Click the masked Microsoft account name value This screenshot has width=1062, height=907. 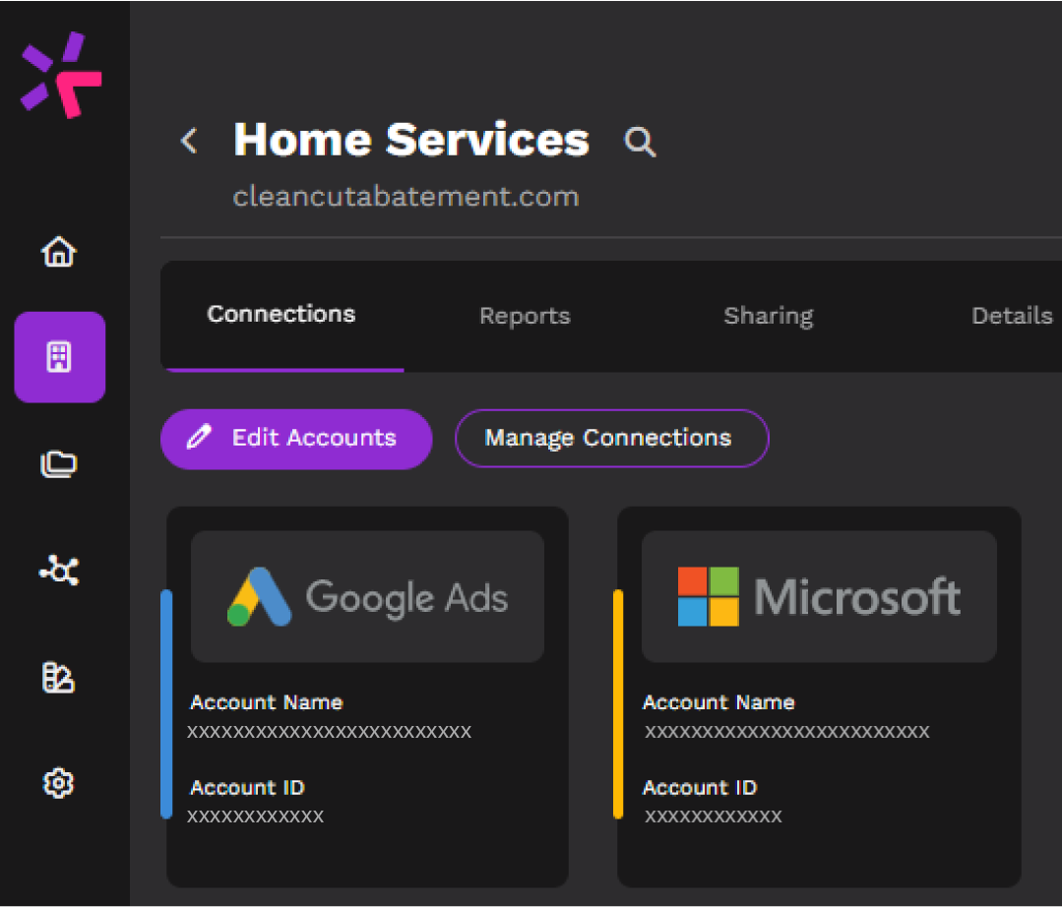tap(787, 732)
